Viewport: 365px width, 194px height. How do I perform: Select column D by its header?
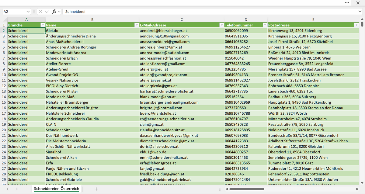point(246,20)
